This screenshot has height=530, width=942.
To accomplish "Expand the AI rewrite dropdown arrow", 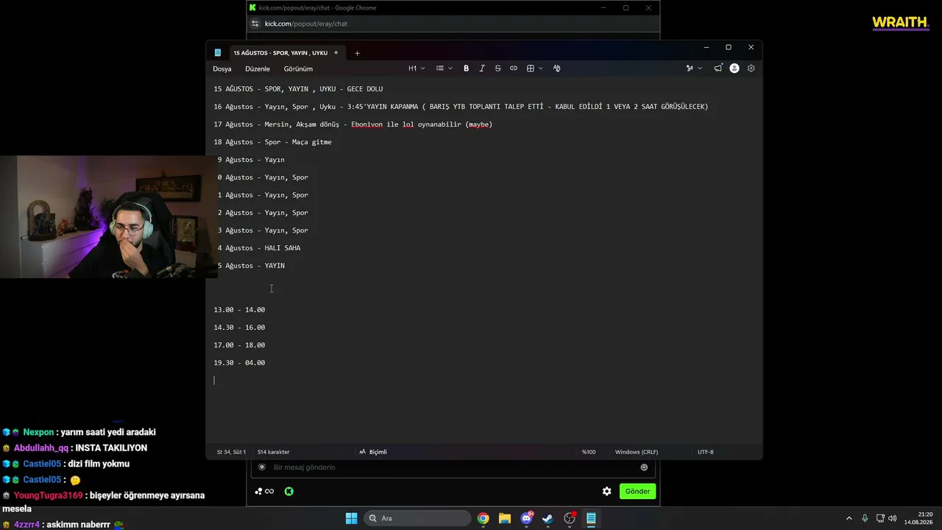I will coord(699,68).
